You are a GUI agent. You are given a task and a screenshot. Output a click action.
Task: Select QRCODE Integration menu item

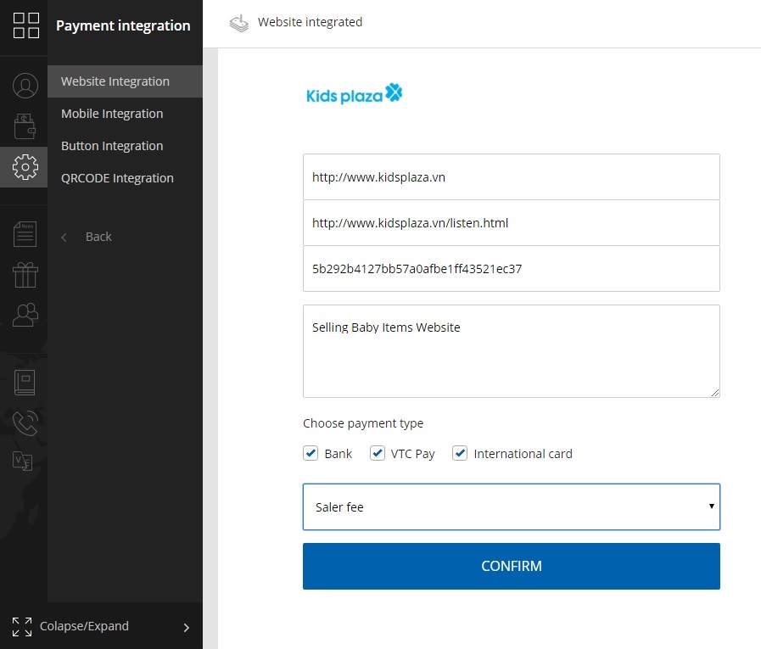tap(117, 178)
